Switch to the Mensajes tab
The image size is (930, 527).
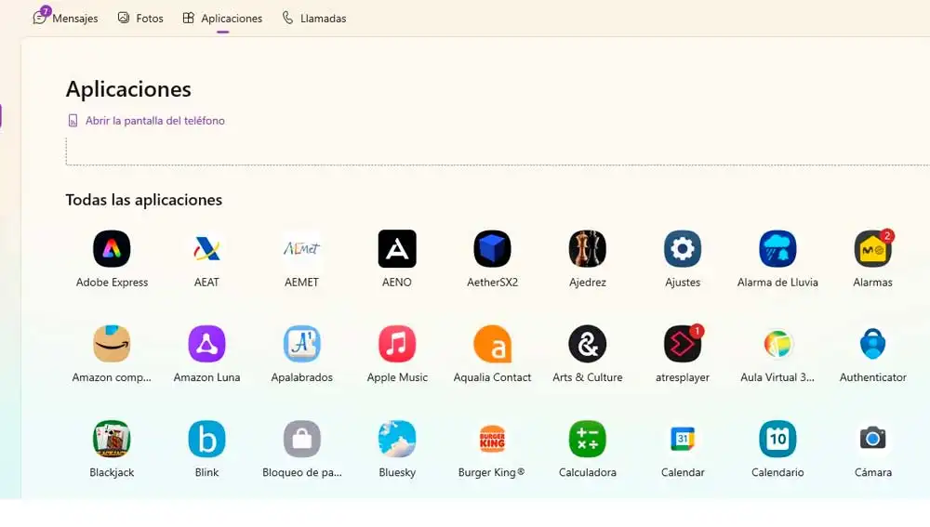(x=66, y=18)
